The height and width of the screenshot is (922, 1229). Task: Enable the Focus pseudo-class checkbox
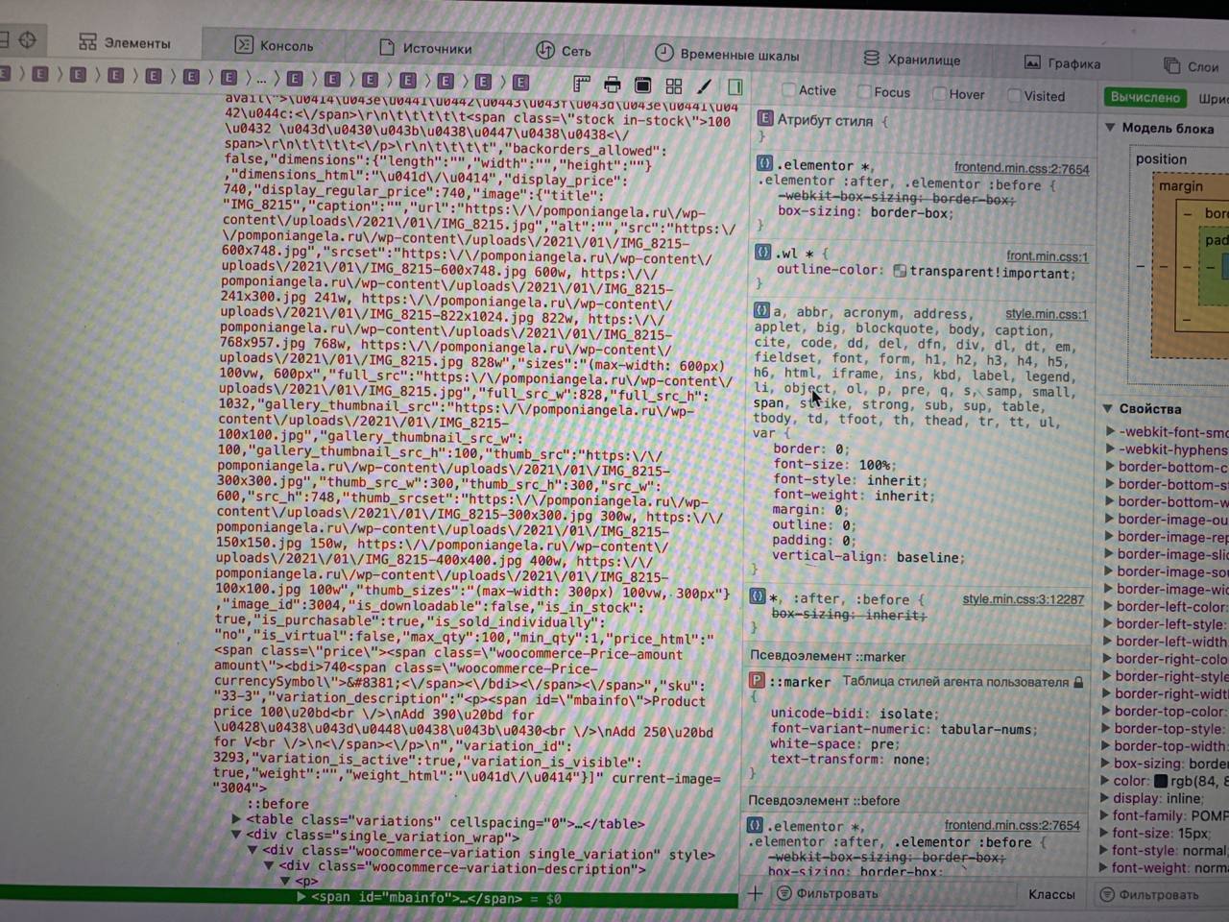pyautogui.click(x=864, y=92)
